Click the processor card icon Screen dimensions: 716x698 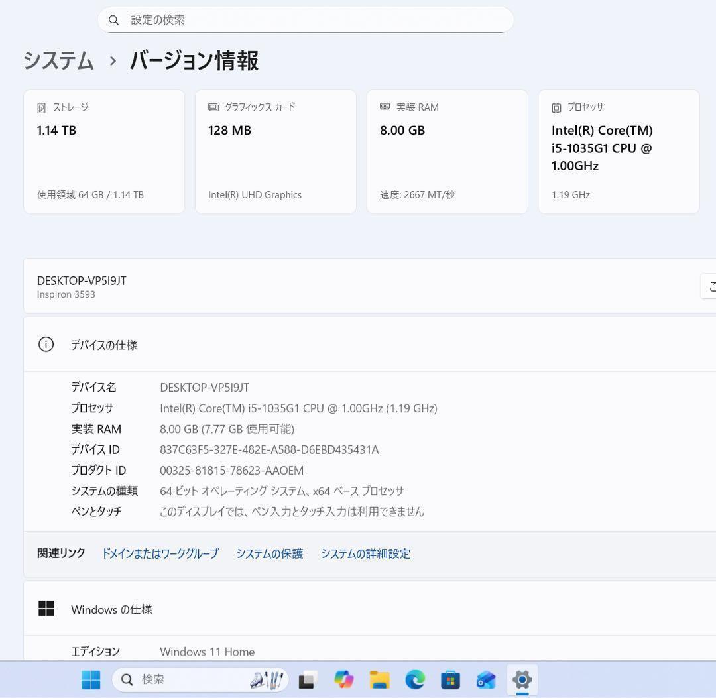556,108
